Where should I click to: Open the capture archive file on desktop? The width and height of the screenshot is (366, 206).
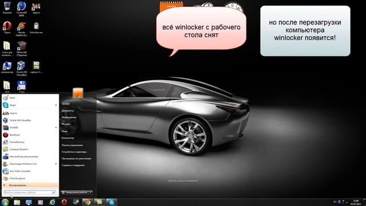pyautogui.click(x=36, y=68)
